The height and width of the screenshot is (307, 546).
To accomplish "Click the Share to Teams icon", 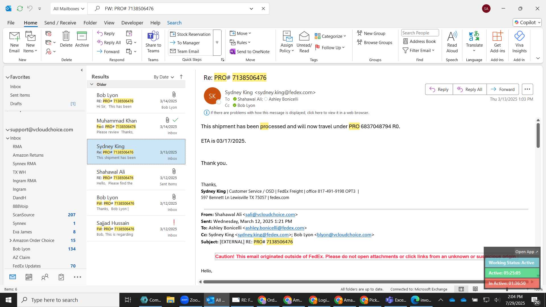I will 153,42.
